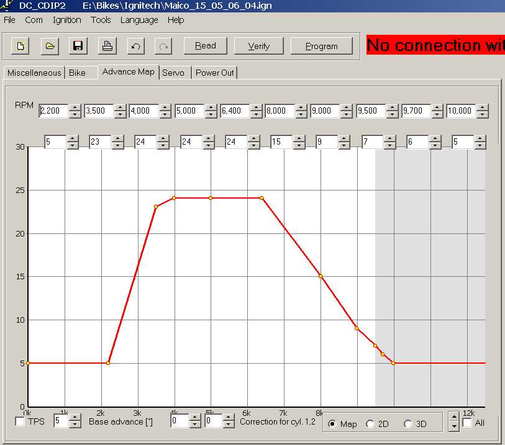The height and width of the screenshot is (445, 505).
Task: Open the Ignition menu
Action: coord(66,20)
